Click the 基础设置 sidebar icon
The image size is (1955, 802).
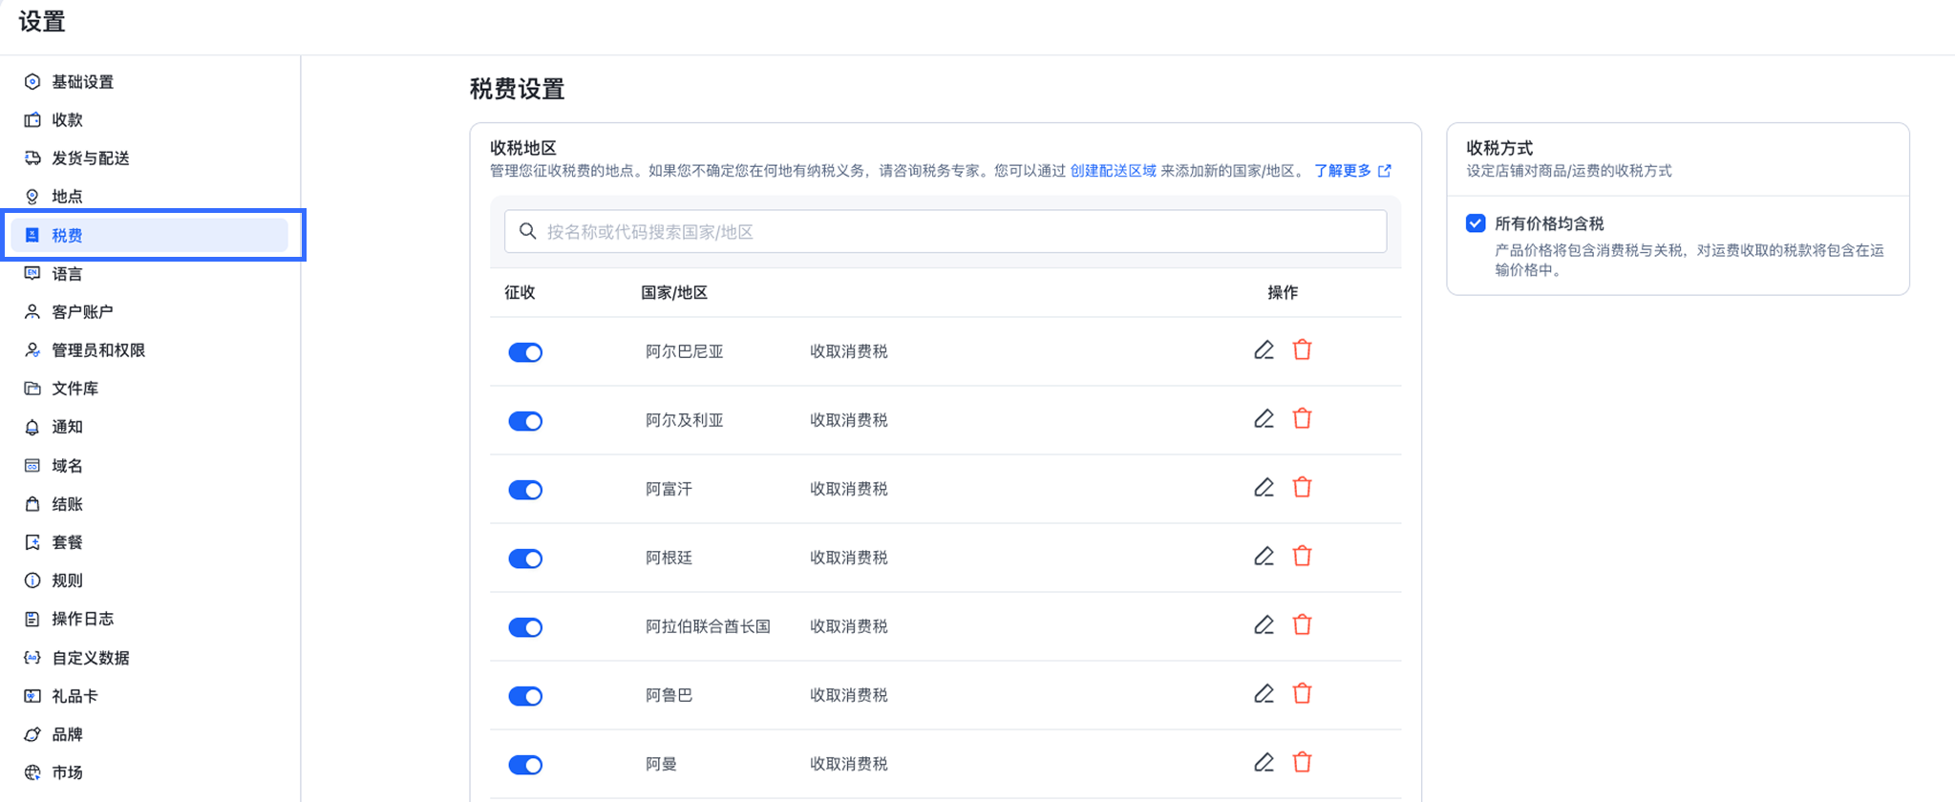tap(32, 81)
